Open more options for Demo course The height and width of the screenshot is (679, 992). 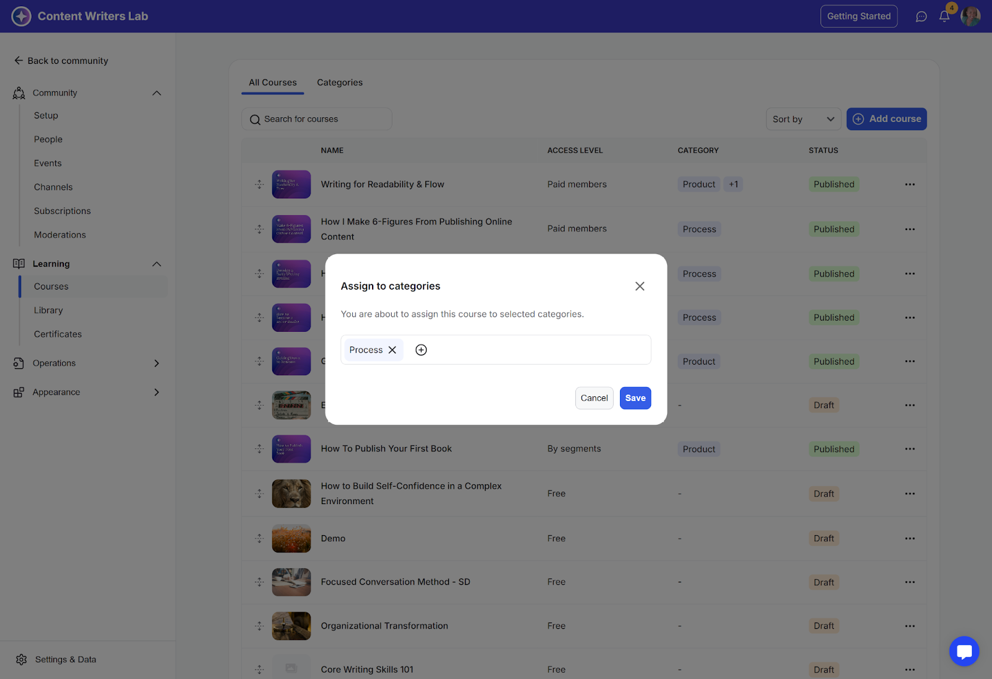(910, 538)
